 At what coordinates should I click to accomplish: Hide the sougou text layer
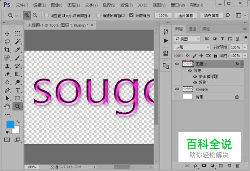click(177, 89)
